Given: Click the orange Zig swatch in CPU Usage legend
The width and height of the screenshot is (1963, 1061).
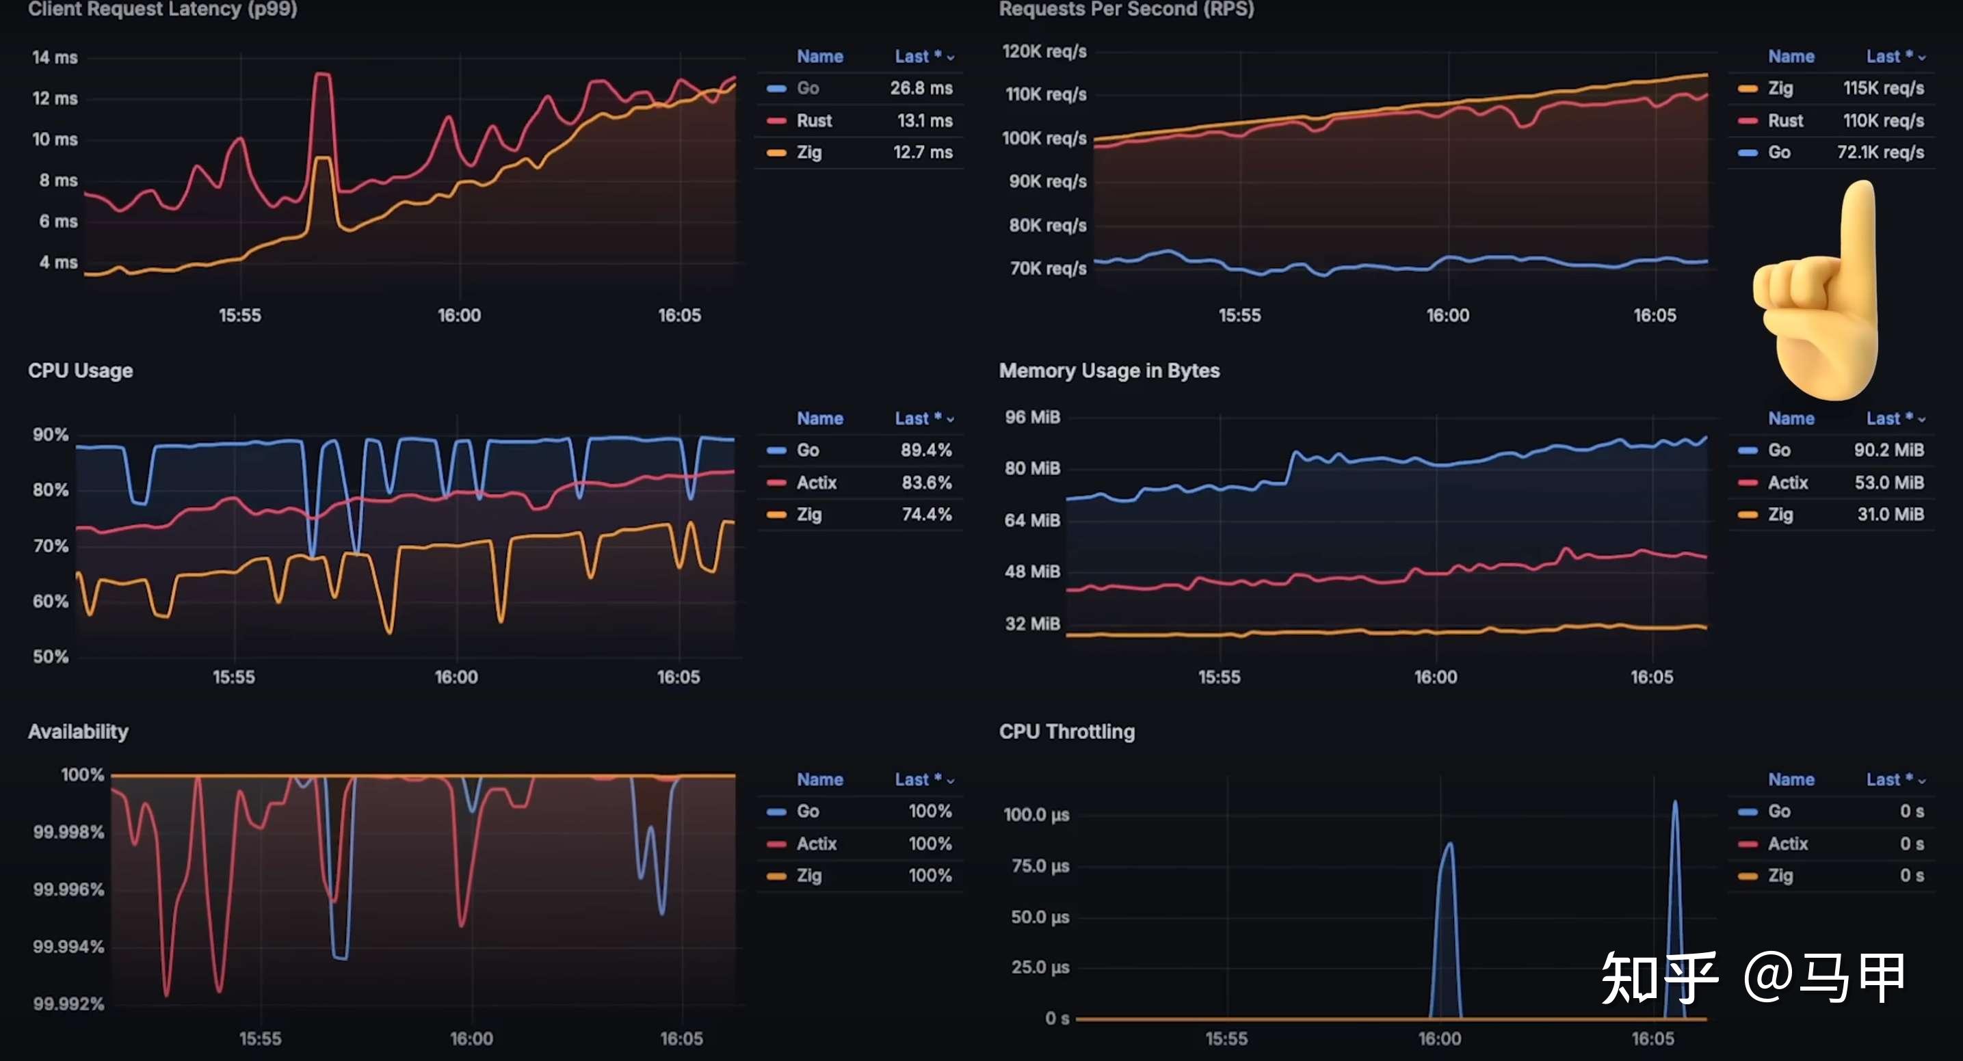Looking at the screenshot, I should [x=776, y=515].
